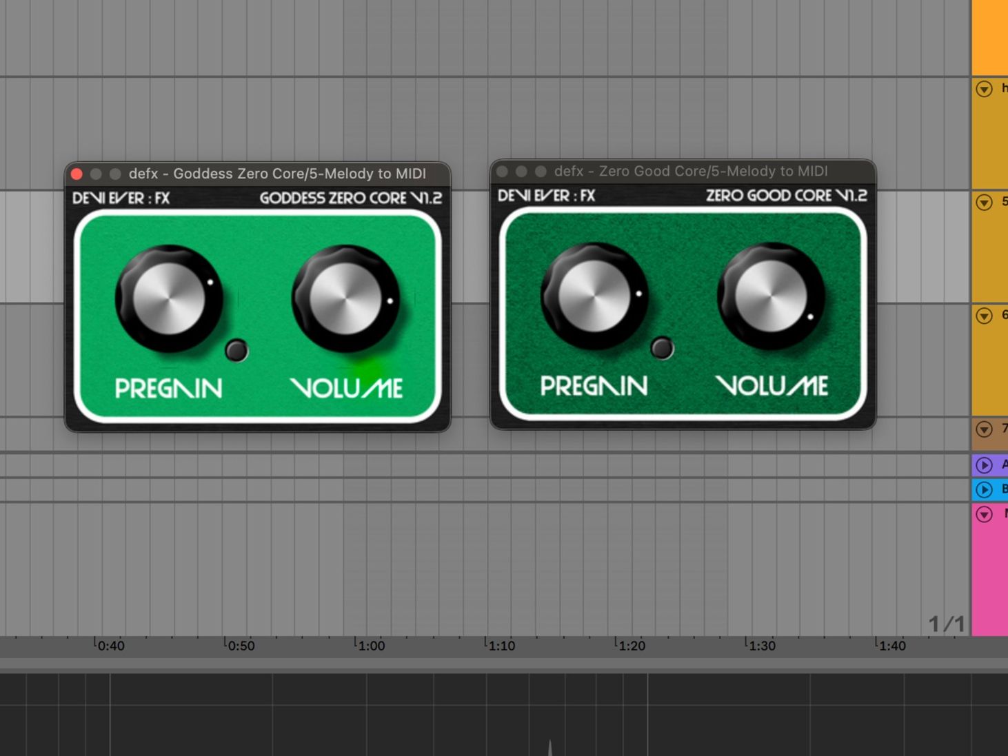Zoom the Goddess Zero Core plugin window
The image size is (1008, 756).
click(x=115, y=174)
